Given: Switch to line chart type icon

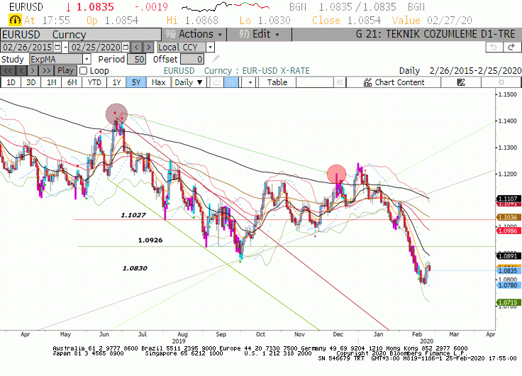Looking at the screenshot, I should click(x=217, y=82).
